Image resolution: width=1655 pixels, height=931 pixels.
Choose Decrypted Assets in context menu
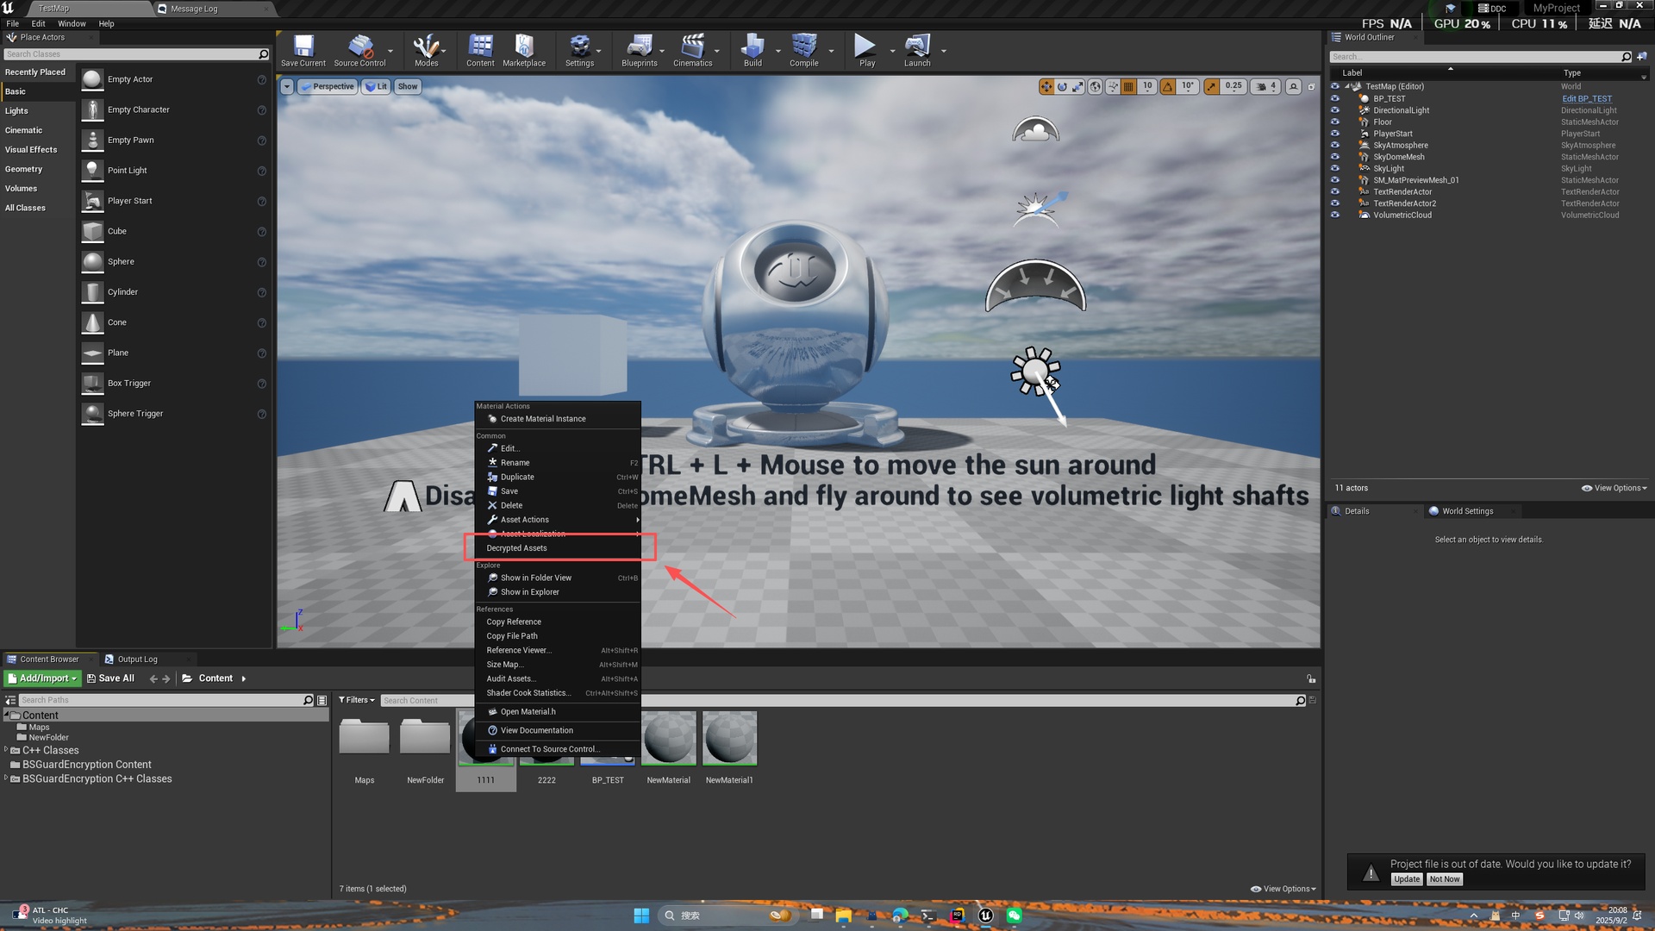[x=558, y=548]
